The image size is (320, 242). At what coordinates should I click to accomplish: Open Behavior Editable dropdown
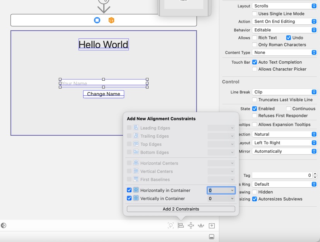pos(284,30)
